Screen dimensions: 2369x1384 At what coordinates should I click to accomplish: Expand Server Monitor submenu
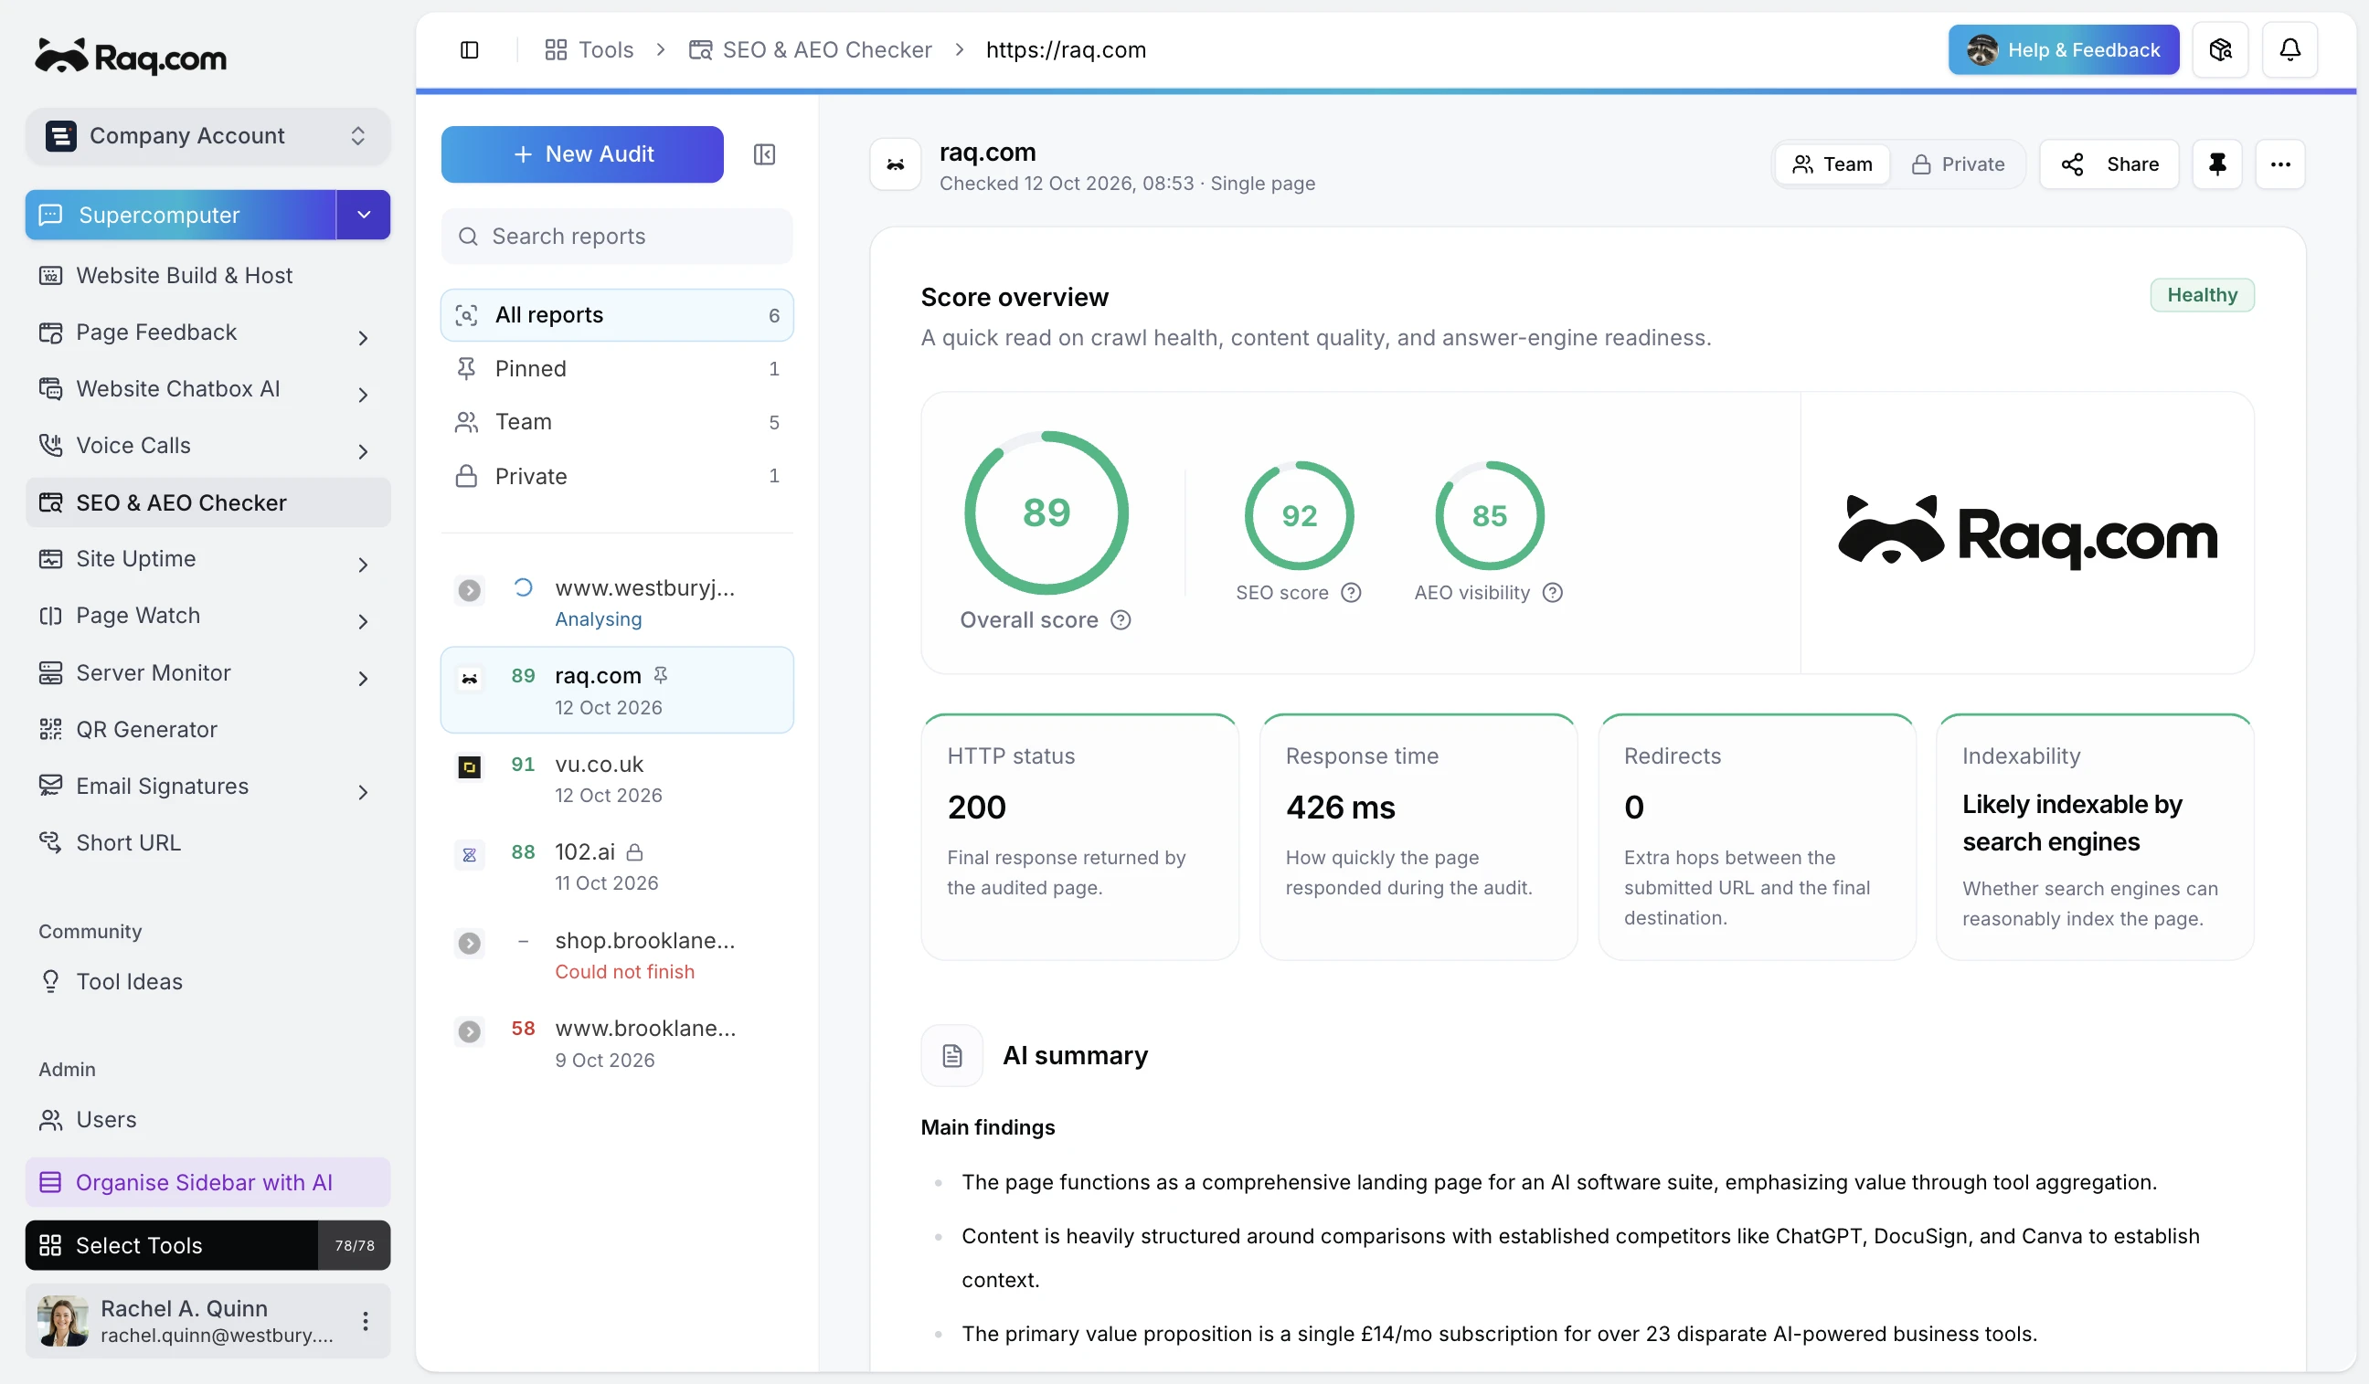pyautogui.click(x=363, y=679)
